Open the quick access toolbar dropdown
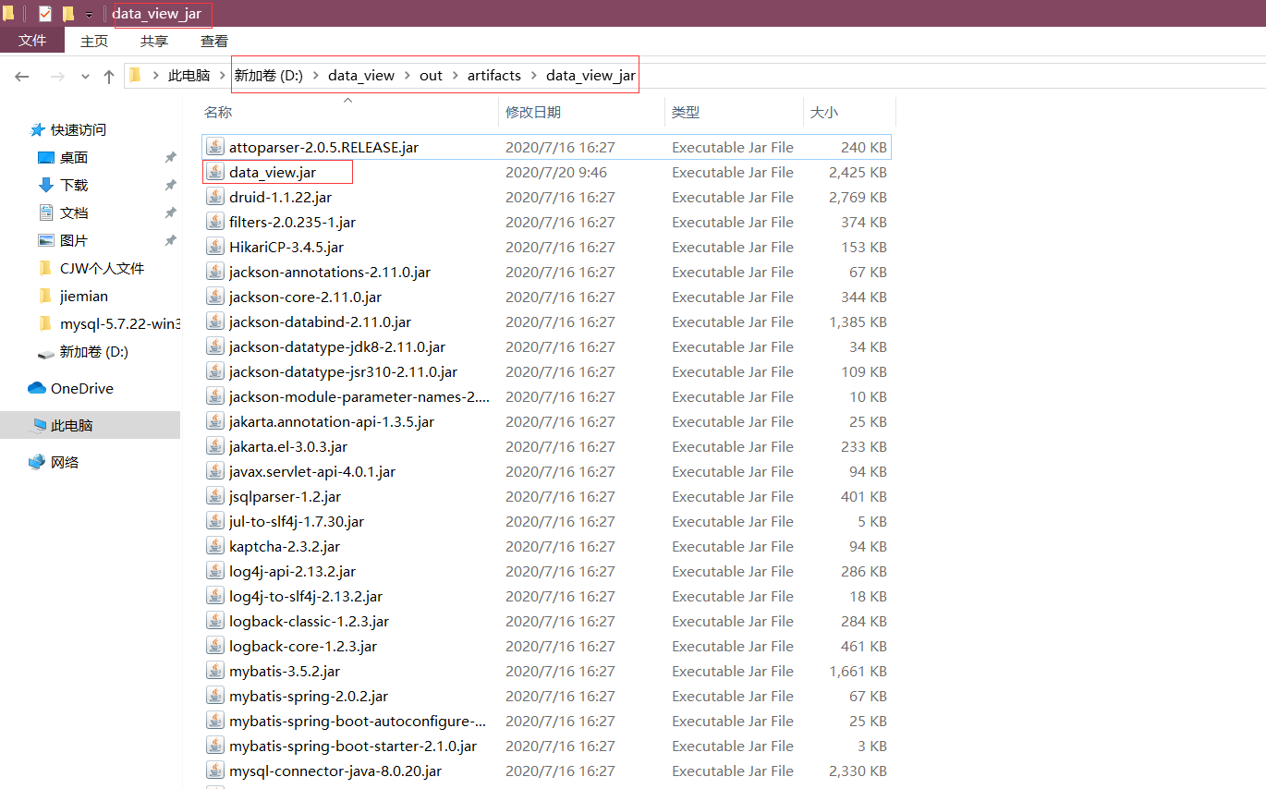The height and width of the screenshot is (789, 1266). (89, 14)
